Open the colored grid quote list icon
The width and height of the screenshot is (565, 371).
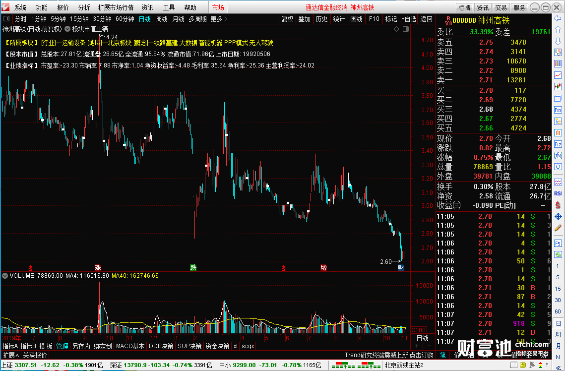(x=558, y=64)
